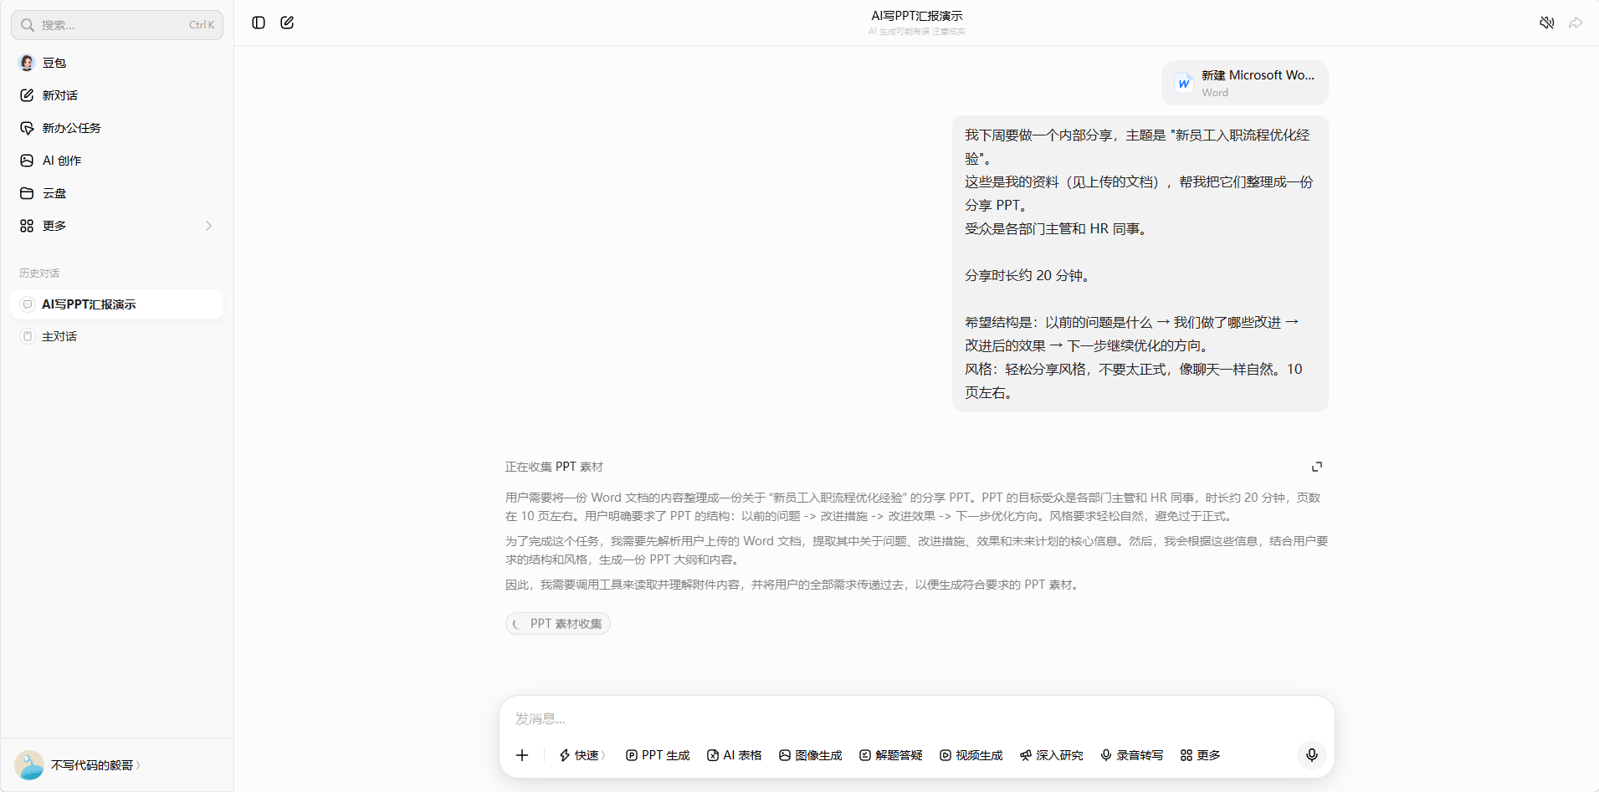Click the 新办公任务 icon
1599x792 pixels.
(27, 128)
